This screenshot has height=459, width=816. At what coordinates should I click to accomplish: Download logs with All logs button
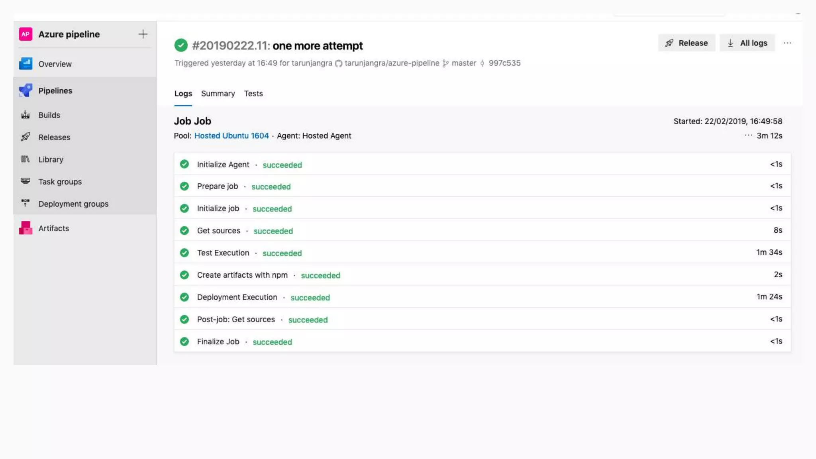(x=747, y=43)
